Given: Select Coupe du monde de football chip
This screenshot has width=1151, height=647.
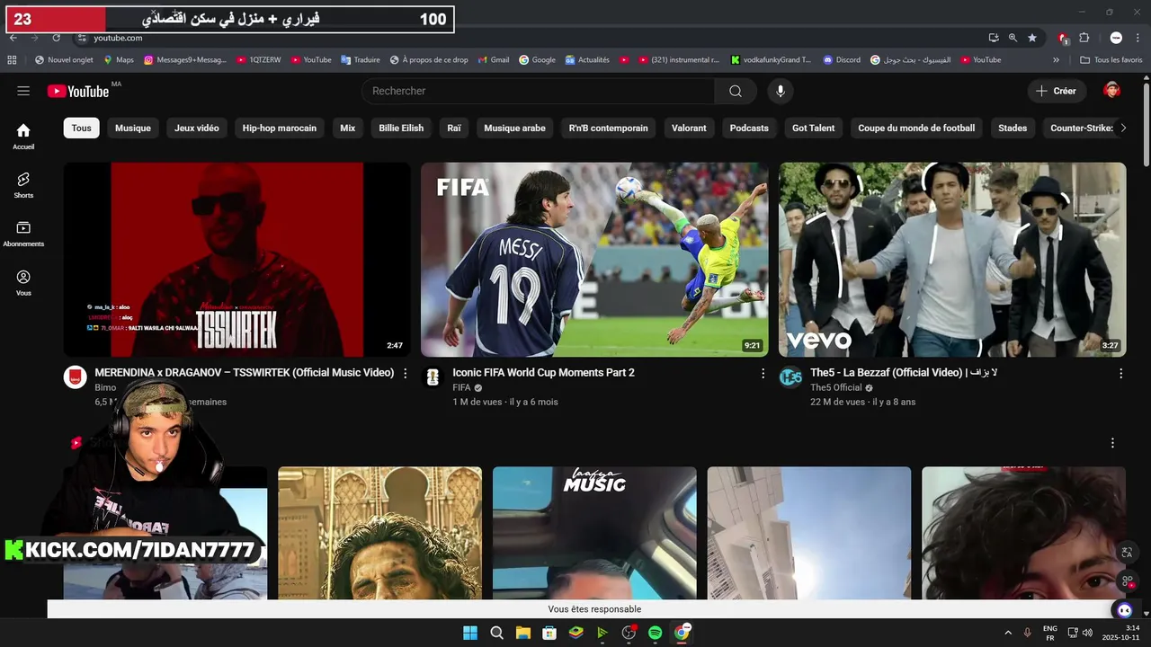Looking at the screenshot, I should pyautogui.click(x=916, y=128).
